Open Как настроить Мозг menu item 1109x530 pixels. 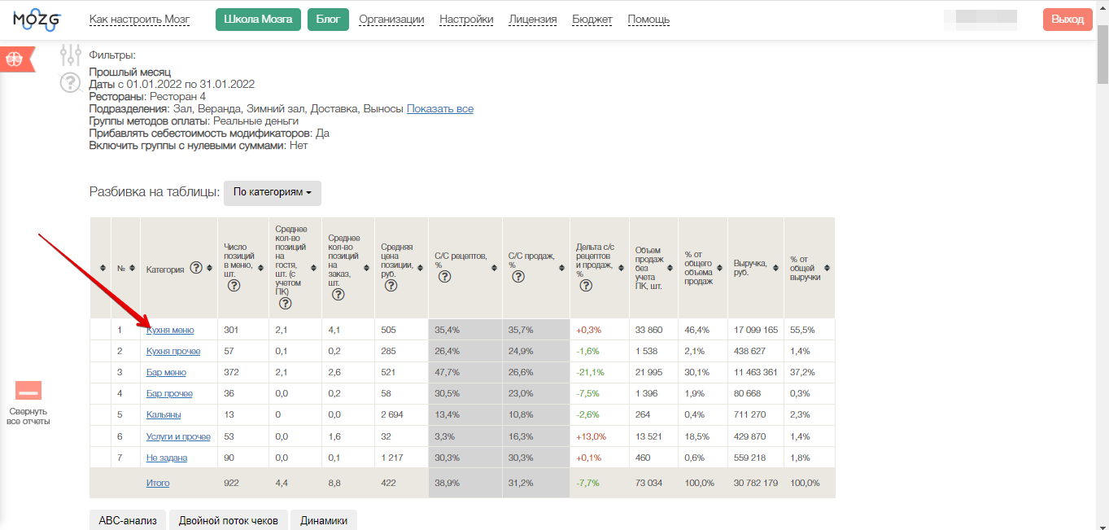(139, 20)
